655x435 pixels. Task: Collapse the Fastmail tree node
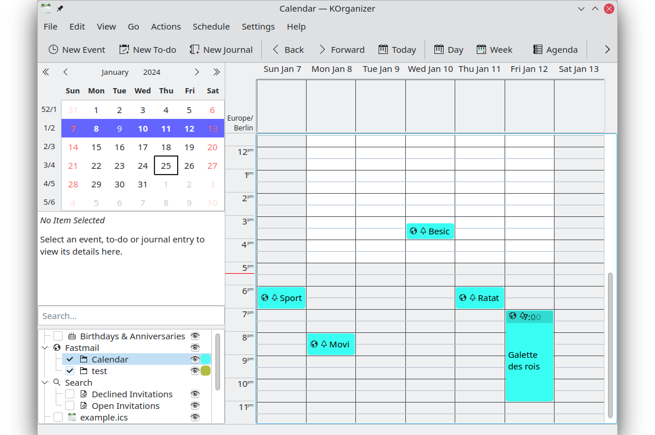tap(45, 348)
